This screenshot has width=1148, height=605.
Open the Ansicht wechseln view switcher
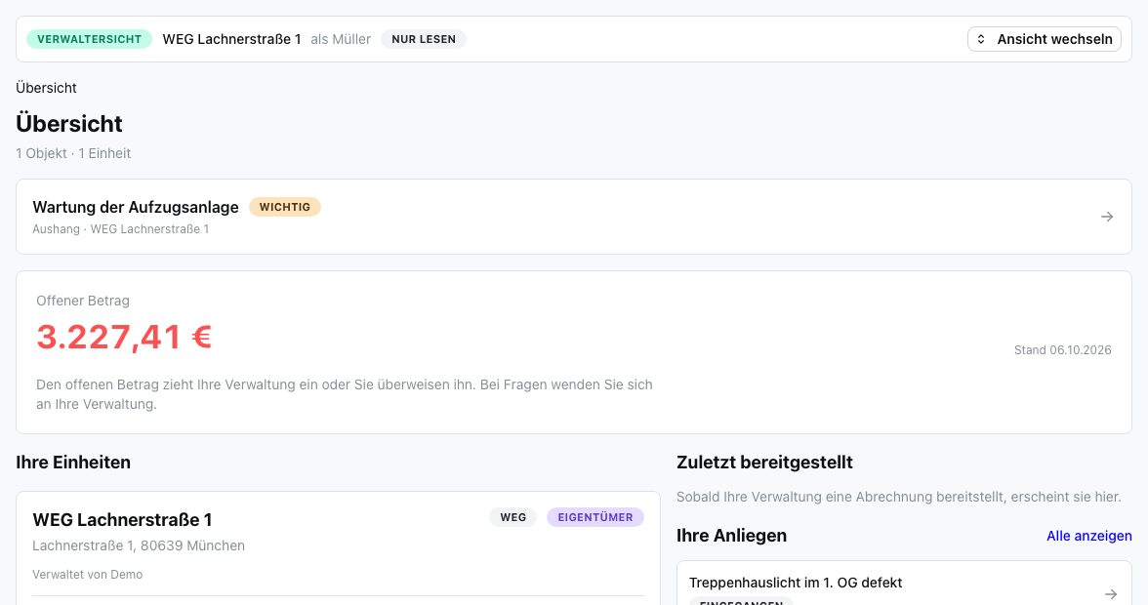(x=1045, y=39)
